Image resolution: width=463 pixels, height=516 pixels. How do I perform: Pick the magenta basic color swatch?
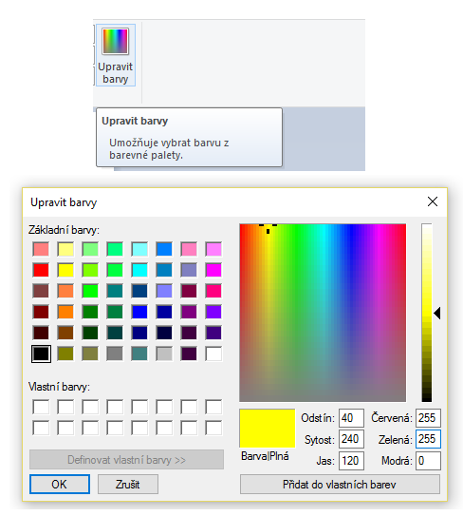point(213,270)
